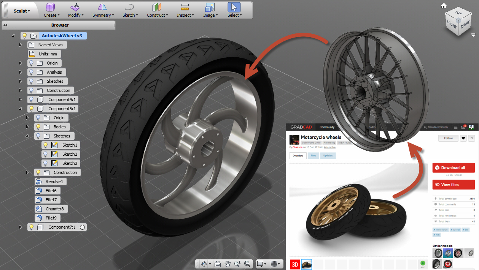The image size is (479, 270).
Task: Open the Sculpt workspace dropdown
Action: tap(21, 11)
